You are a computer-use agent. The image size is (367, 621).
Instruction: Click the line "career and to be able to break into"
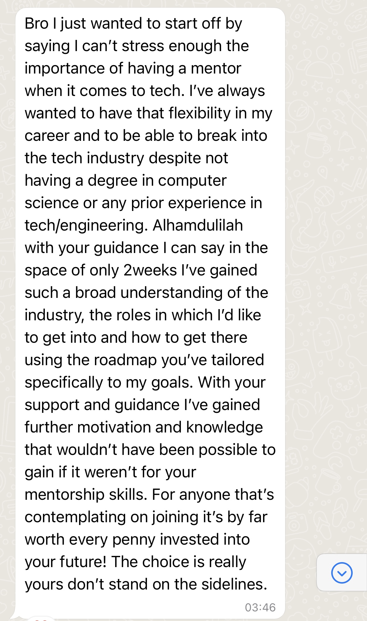point(146,136)
